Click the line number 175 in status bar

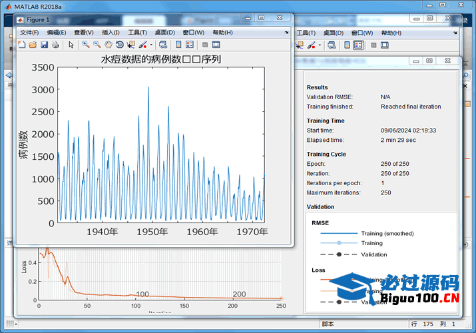428,324
